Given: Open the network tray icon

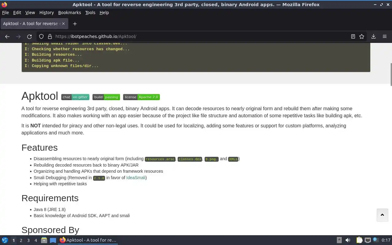Looking at the screenshot, I should coord(368,240).
